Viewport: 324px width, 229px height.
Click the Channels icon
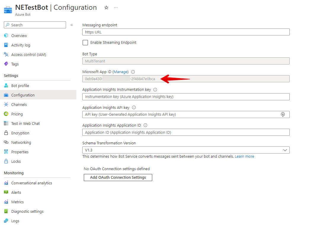tap(6, 104)
